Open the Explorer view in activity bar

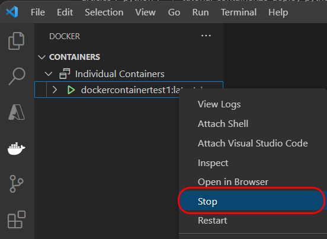[x=16, y=41]
